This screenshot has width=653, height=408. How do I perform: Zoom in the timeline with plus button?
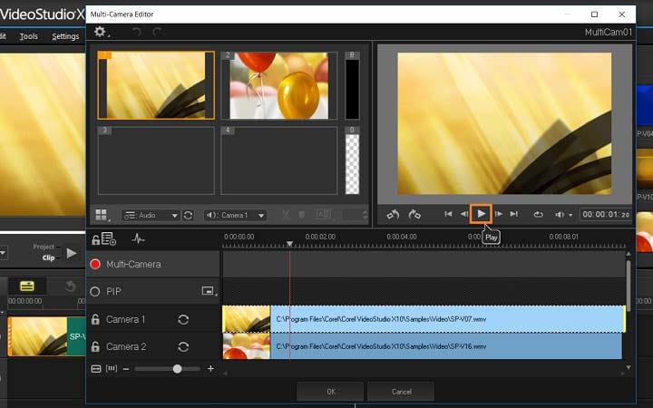tap(210, 368)
